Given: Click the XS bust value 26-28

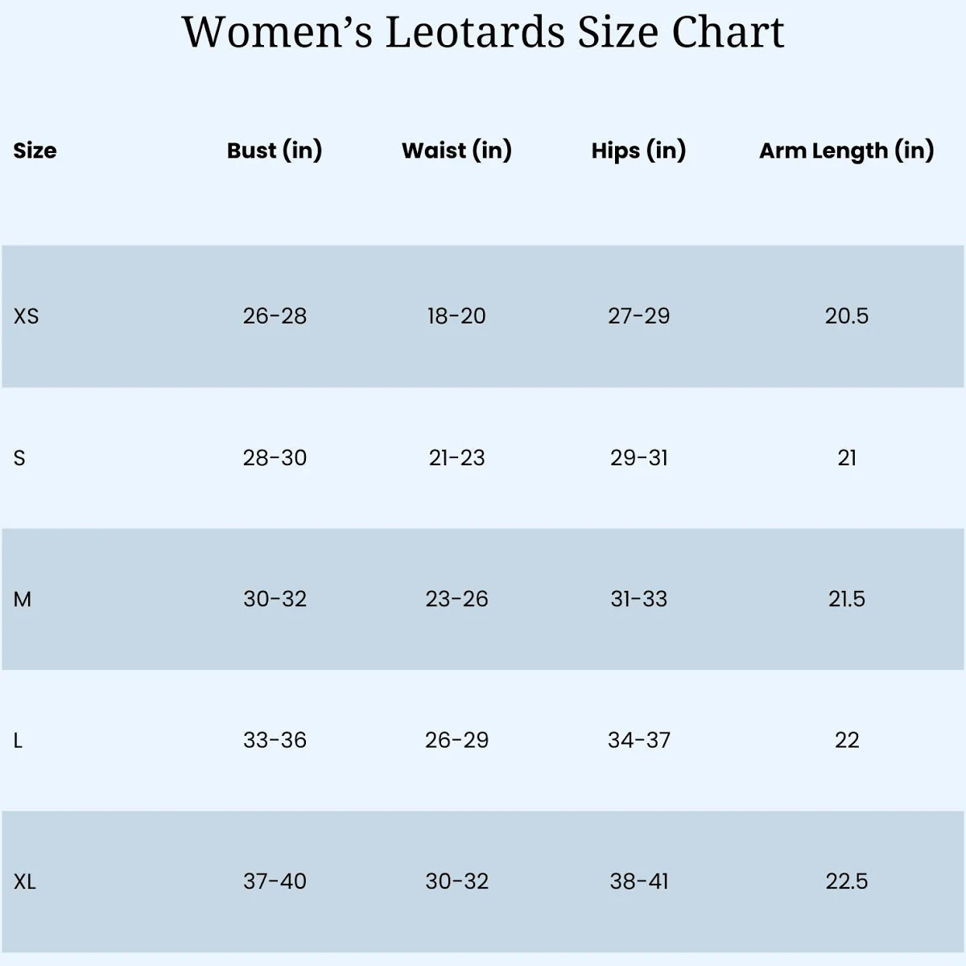Looking at the screenshot, I should (x=275, y=316).
